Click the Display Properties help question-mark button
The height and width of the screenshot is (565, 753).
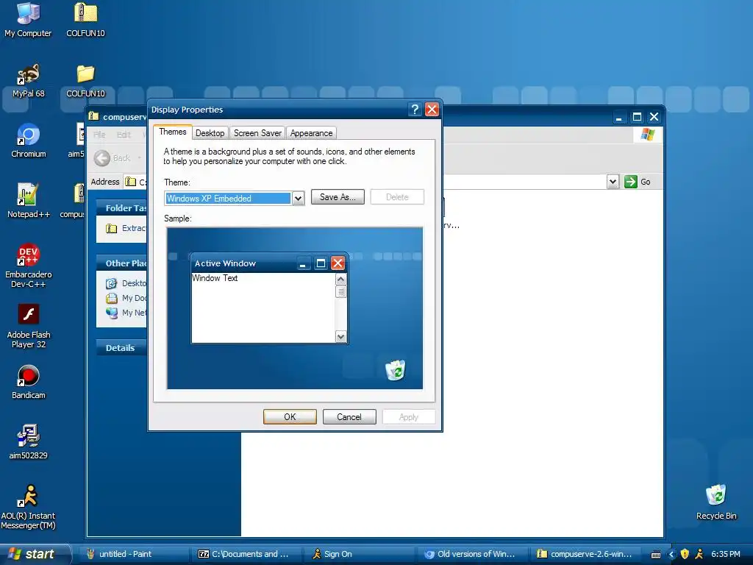415,110
